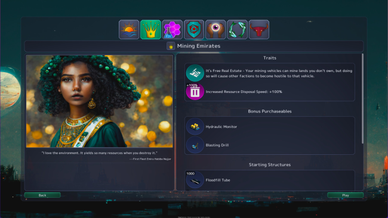
Task: Click the Emira portrait image
Action: click(100, 101)
